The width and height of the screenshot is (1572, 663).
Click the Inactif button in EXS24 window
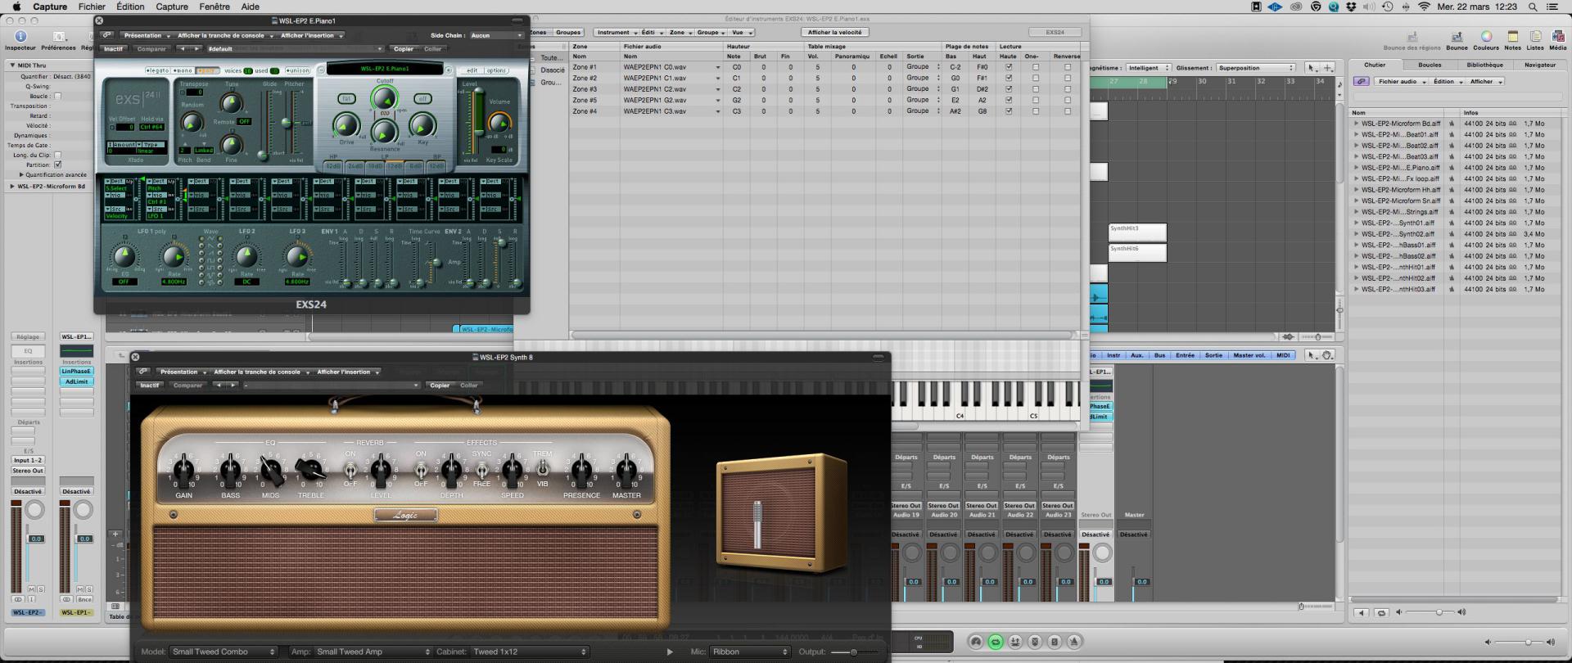click(114, 49)
